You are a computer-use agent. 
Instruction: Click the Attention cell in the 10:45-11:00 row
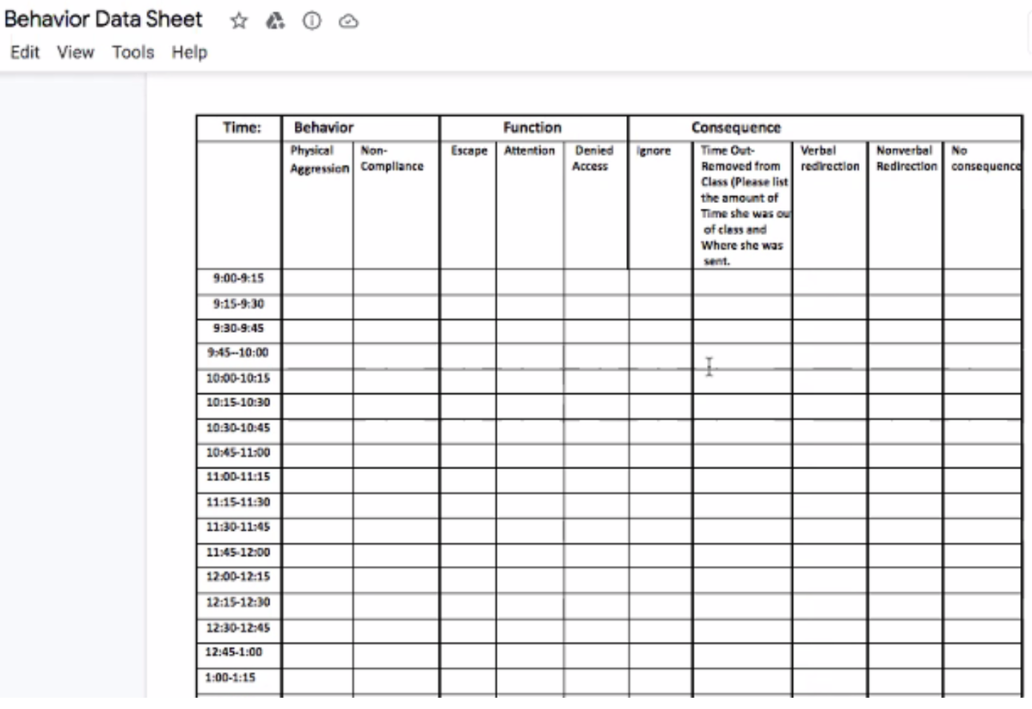[530, 454]
